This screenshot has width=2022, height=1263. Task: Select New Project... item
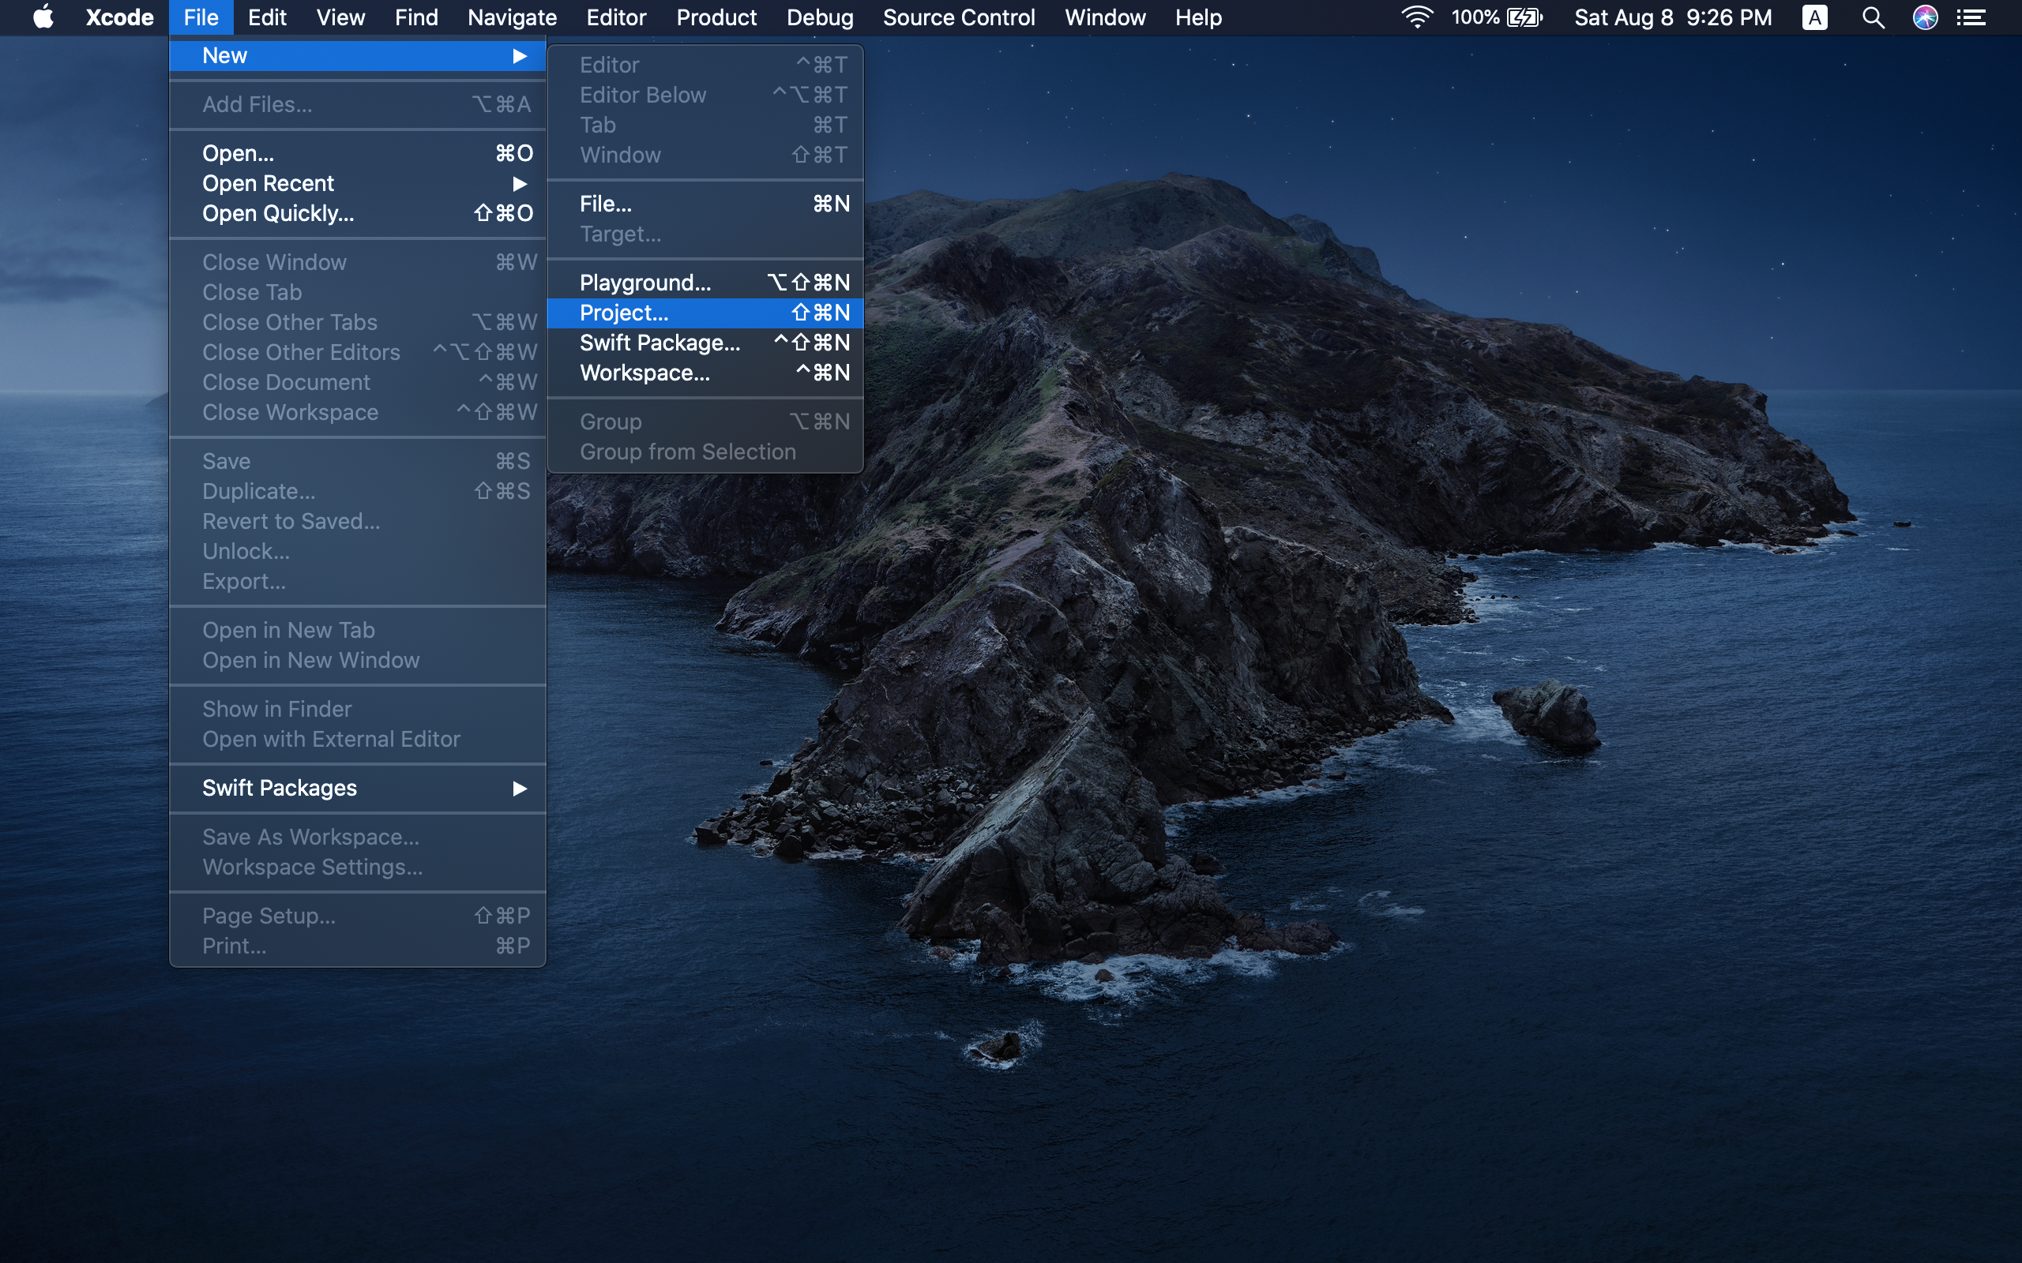click(x=705, y=313)
